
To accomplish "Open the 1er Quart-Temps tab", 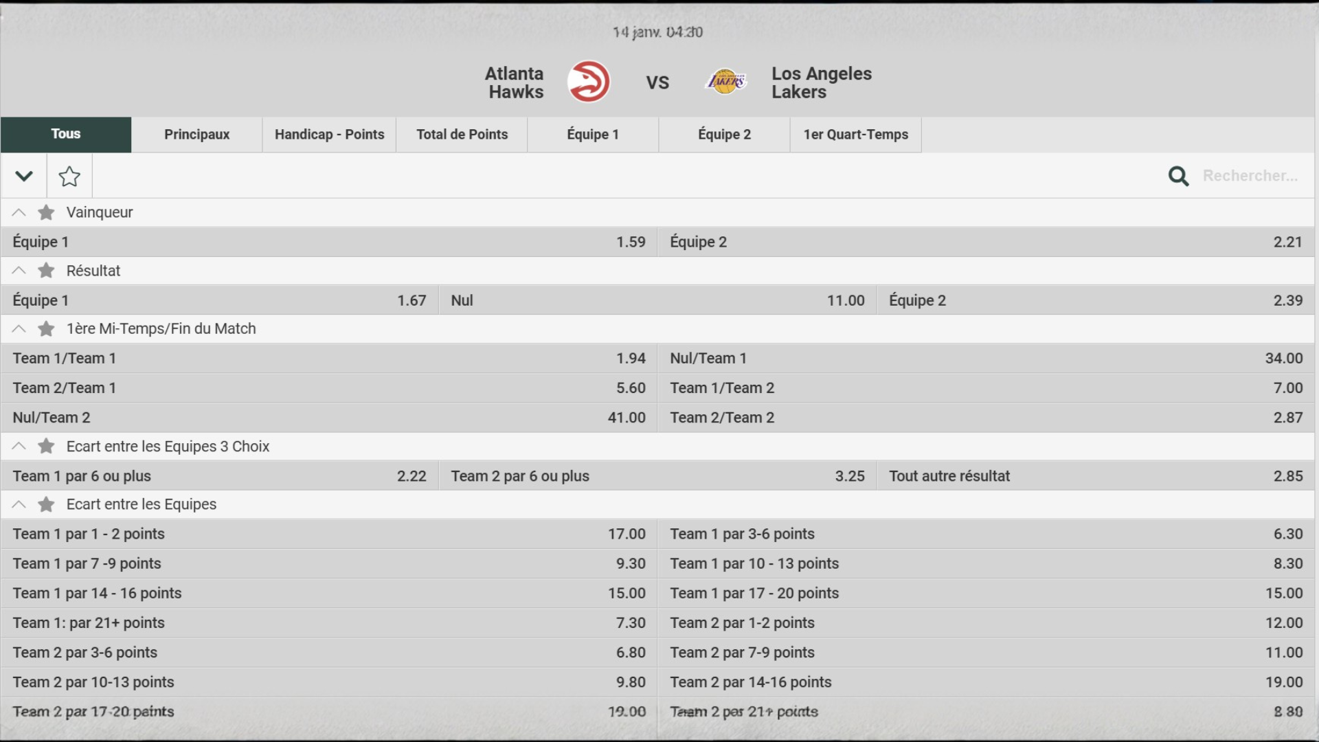I will point(855,135).
